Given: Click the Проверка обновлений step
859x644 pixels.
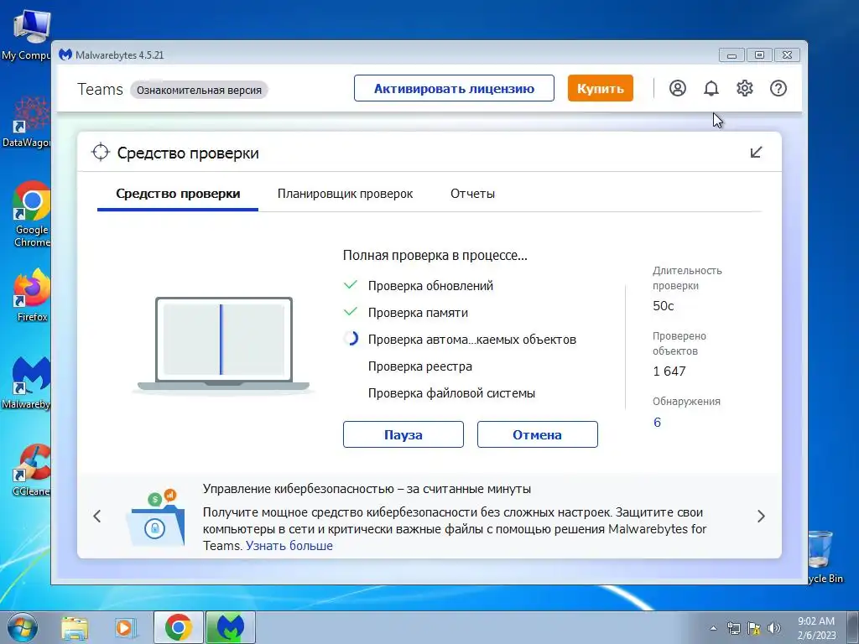Looking at the screenshot, I should point(430,285).
